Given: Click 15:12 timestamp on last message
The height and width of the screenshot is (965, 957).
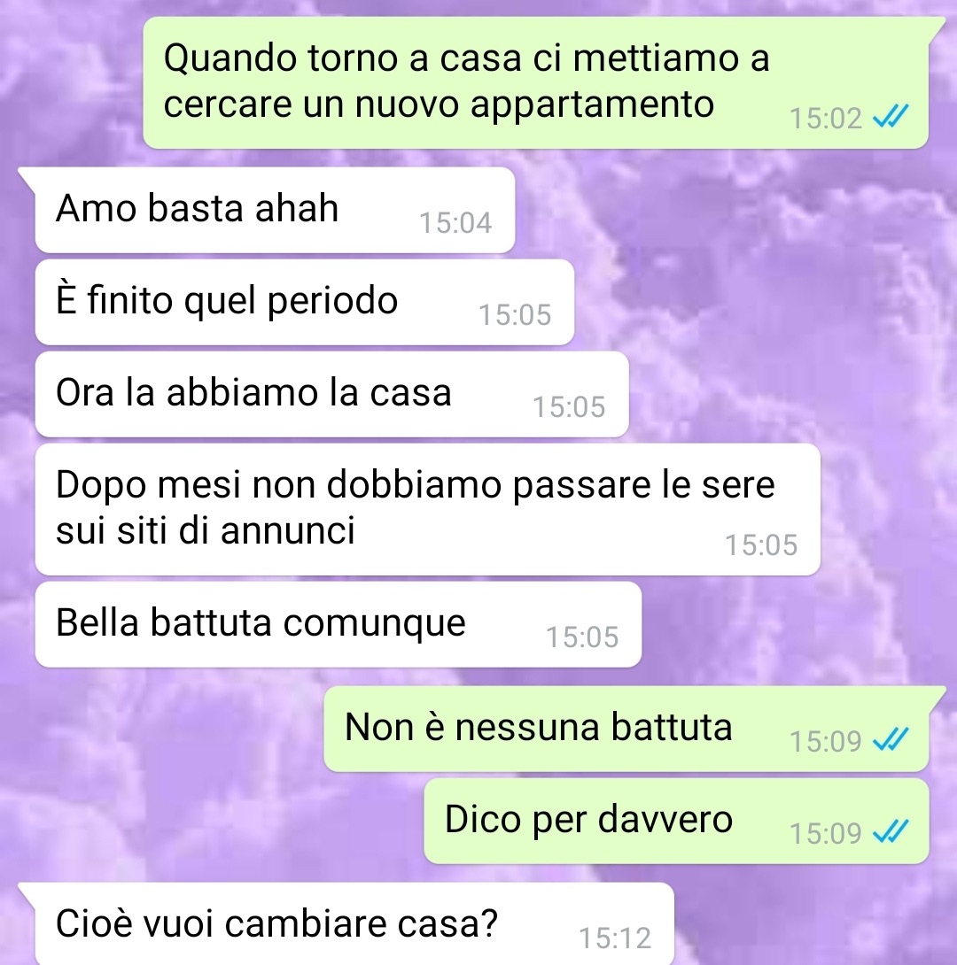Looking at the screenshot, I should (615, 938).
